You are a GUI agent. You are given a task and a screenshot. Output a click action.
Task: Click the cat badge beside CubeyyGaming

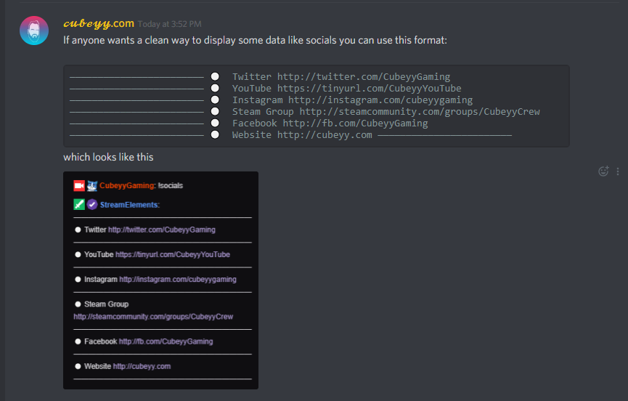coord(92,185)
